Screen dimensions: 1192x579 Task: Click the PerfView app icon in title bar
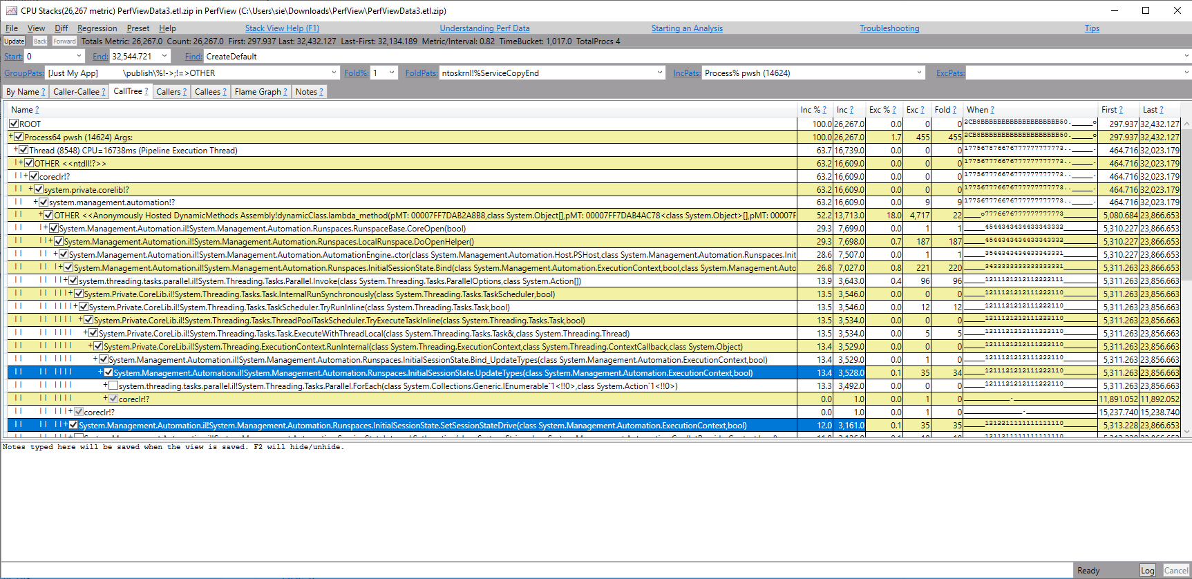[11, 10]
